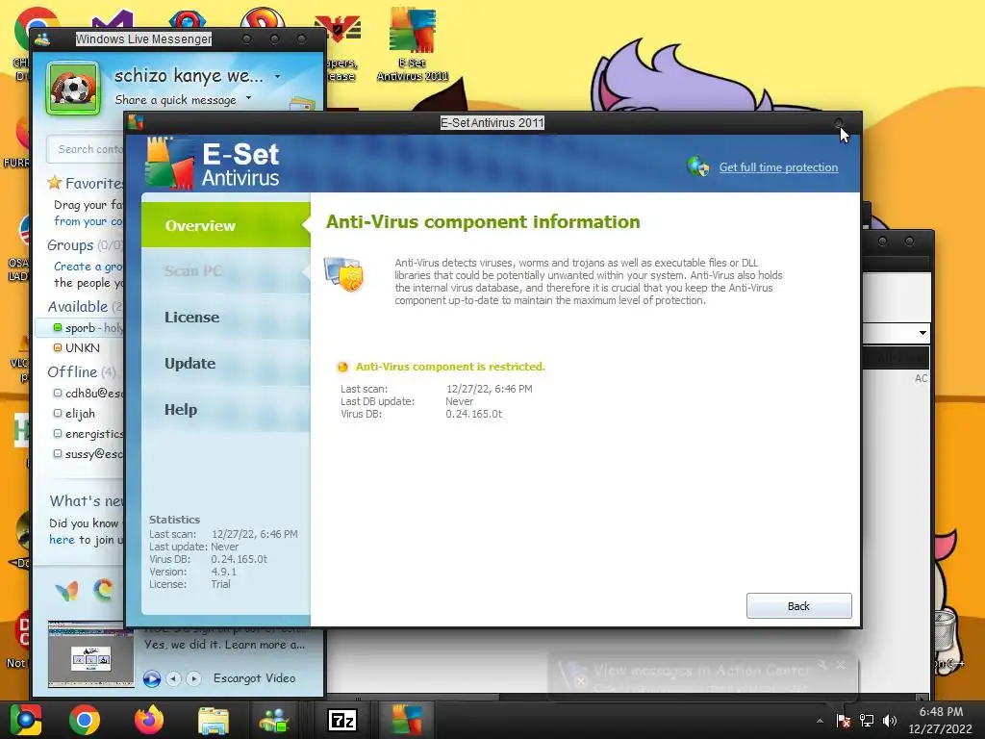
Task: Collapse the Offline contacts group
Action: [x=72, y=372]
